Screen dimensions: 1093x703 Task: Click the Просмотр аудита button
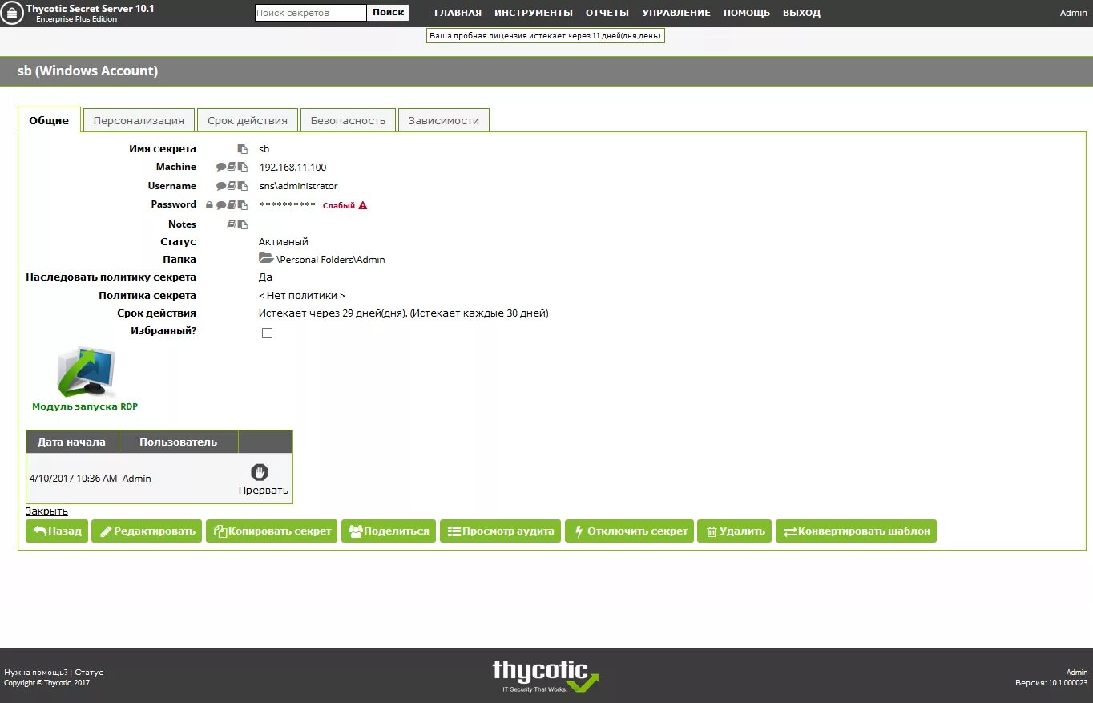500,531
